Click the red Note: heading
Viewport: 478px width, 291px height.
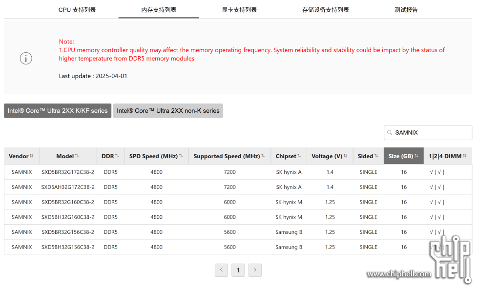pyautogui.click(x=66, y=42)
